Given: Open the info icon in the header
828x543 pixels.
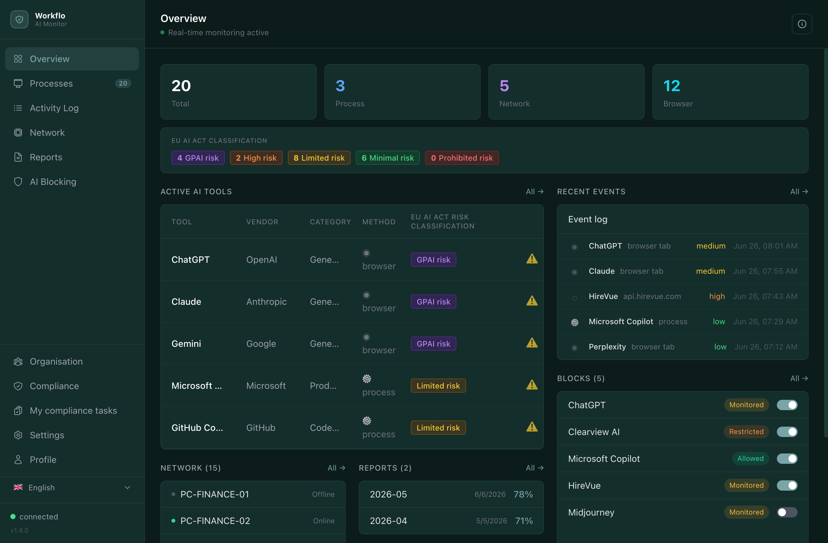Looking at the screenshot, I should pyautogui.click(x=802, y=24).
